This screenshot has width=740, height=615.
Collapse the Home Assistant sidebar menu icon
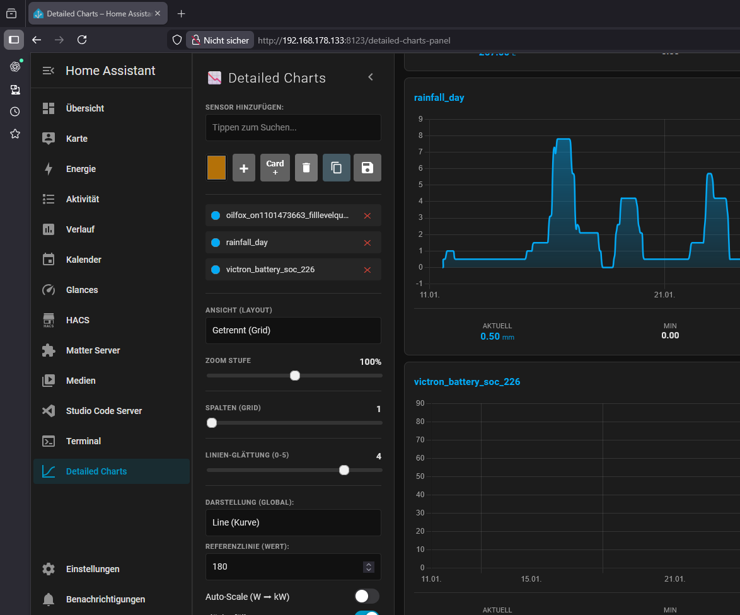click(48, 71)
